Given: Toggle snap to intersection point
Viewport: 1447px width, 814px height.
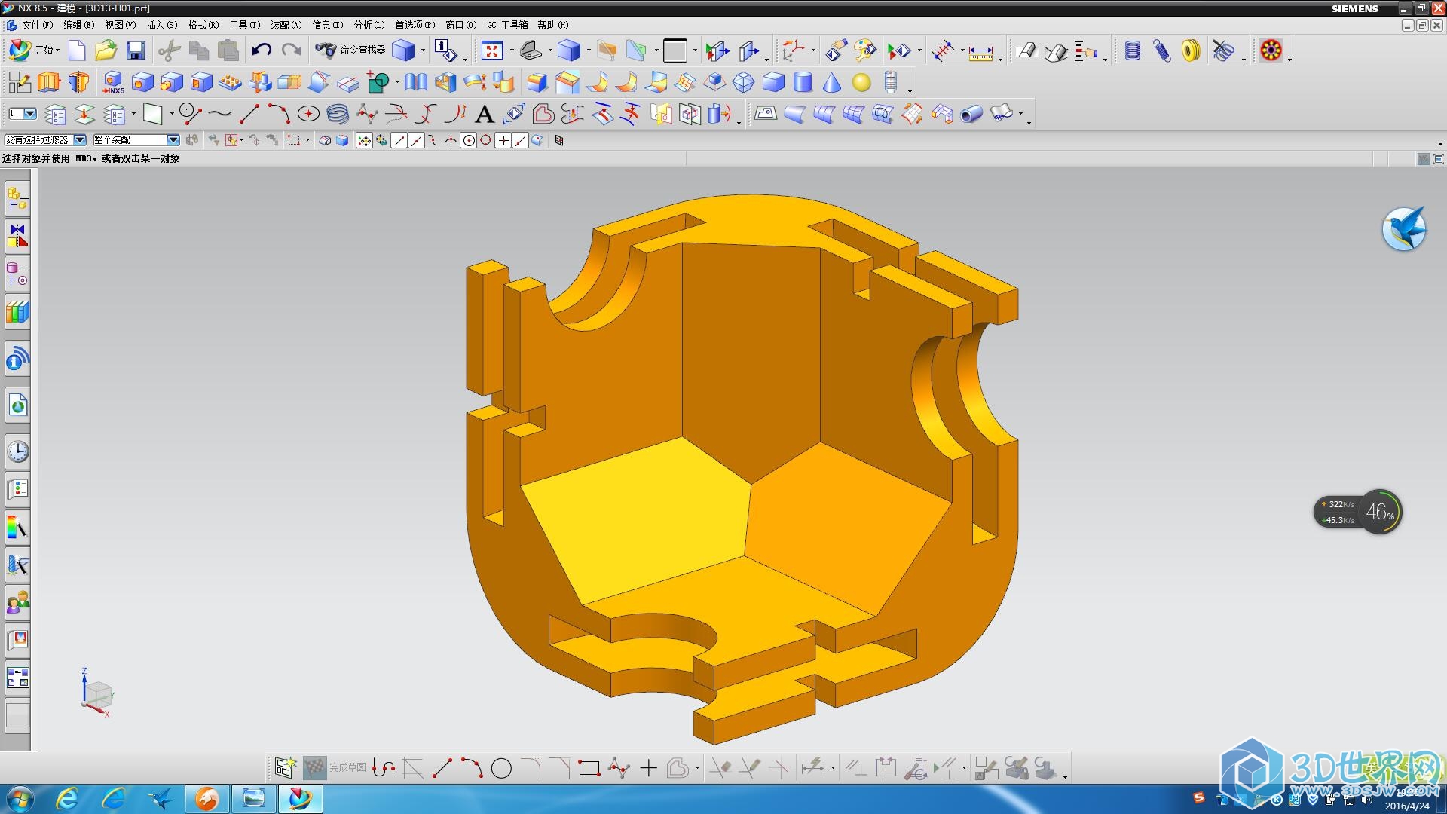Looking at the screenshot, I should click(x=451, y=140).
